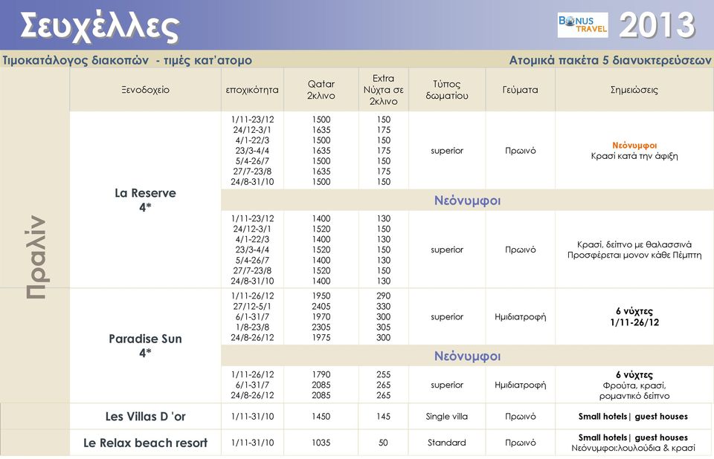The height and width of the screenshot is (459, 714).
Task: Click the Extra Νύχτα σε 2κλινο header
Action: [384, 90]
